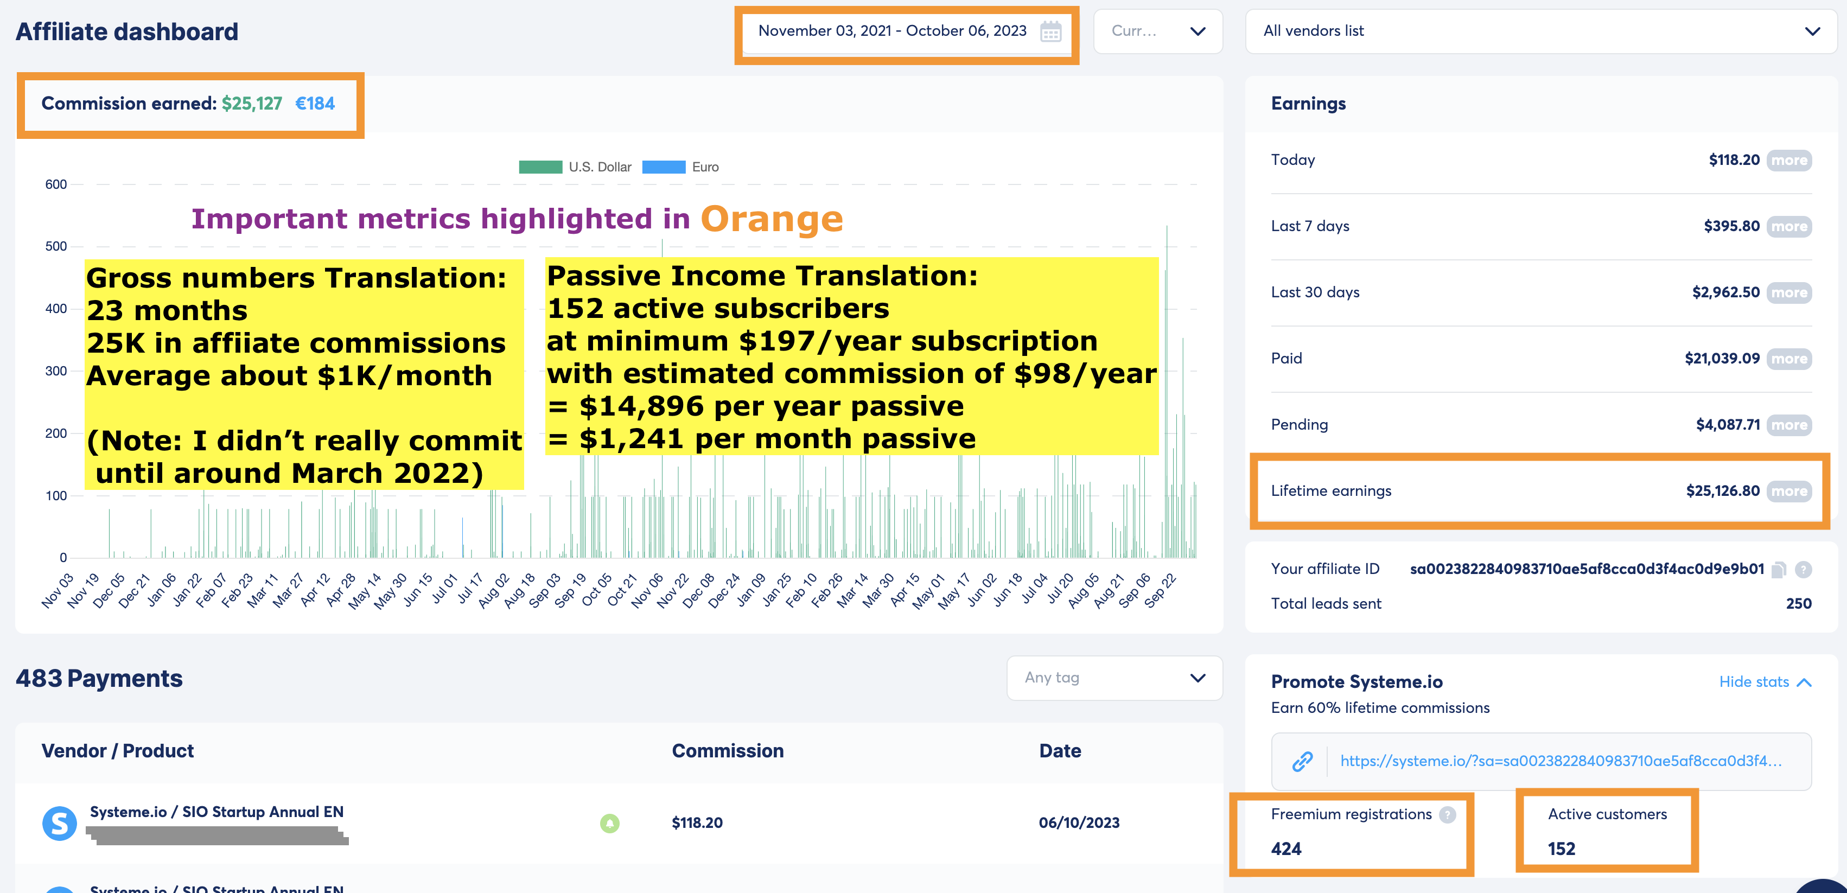
Task: Expand the All vendors list dropdown
Action: (1541, 31)
